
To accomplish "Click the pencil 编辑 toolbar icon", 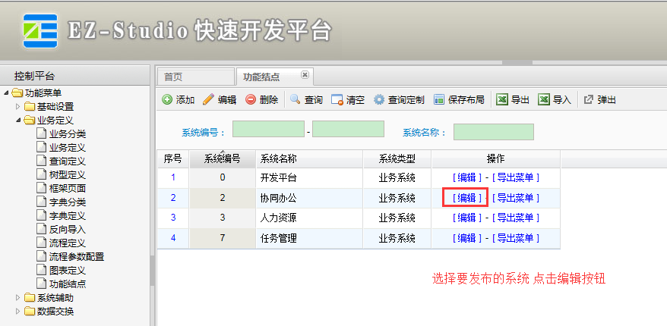I will point(208,100).
